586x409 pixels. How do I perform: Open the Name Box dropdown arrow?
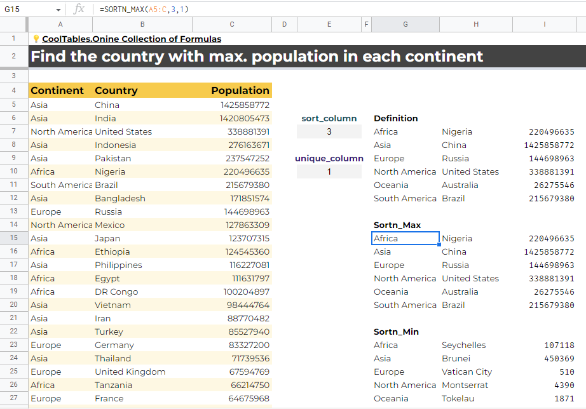click(x=58, y=10)
